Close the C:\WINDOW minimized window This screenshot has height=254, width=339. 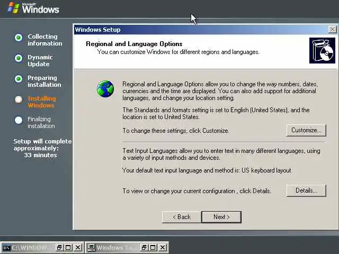click(x=78, y=248)
